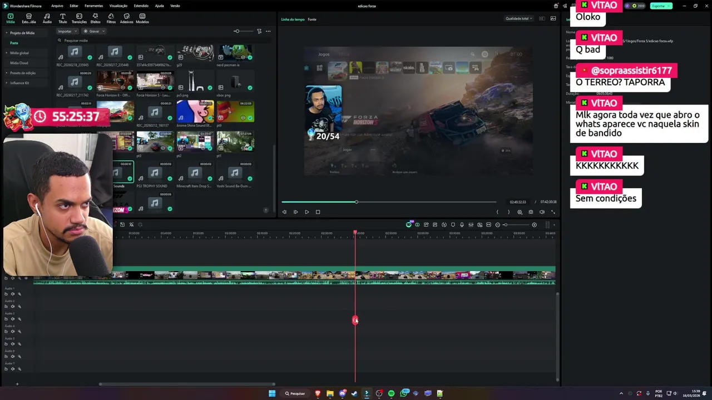Open the Qualidade total dropdown

518,18
